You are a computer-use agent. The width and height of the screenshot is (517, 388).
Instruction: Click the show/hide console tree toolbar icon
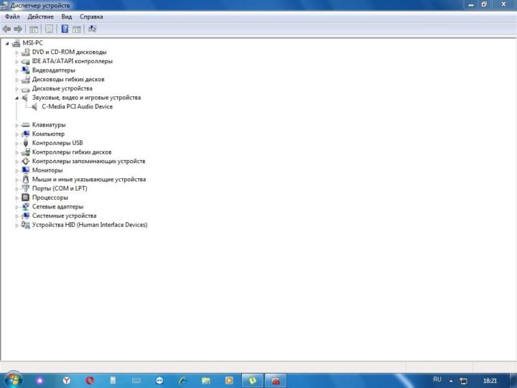(x=33, y=29)
